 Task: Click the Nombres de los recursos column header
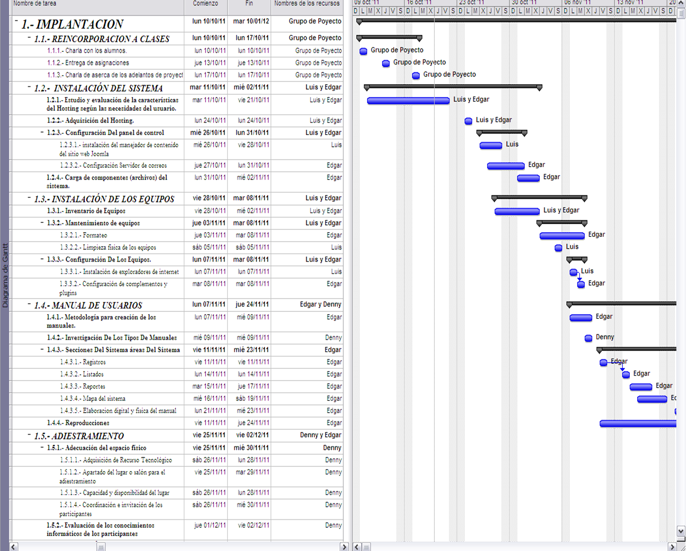(307, 4)
